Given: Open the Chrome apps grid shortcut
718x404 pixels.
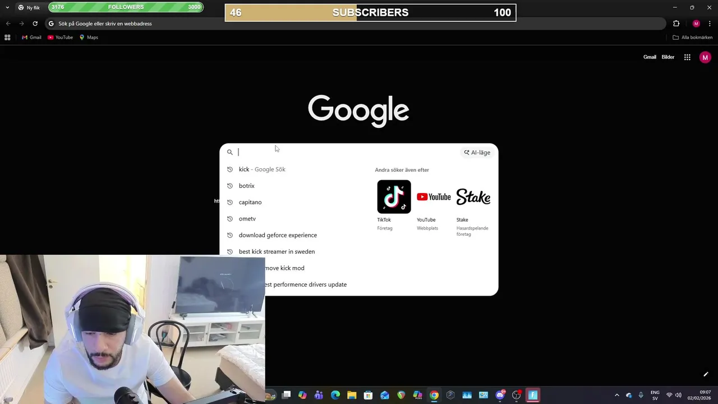Looking at the screenshot, I should pos(7,38).
